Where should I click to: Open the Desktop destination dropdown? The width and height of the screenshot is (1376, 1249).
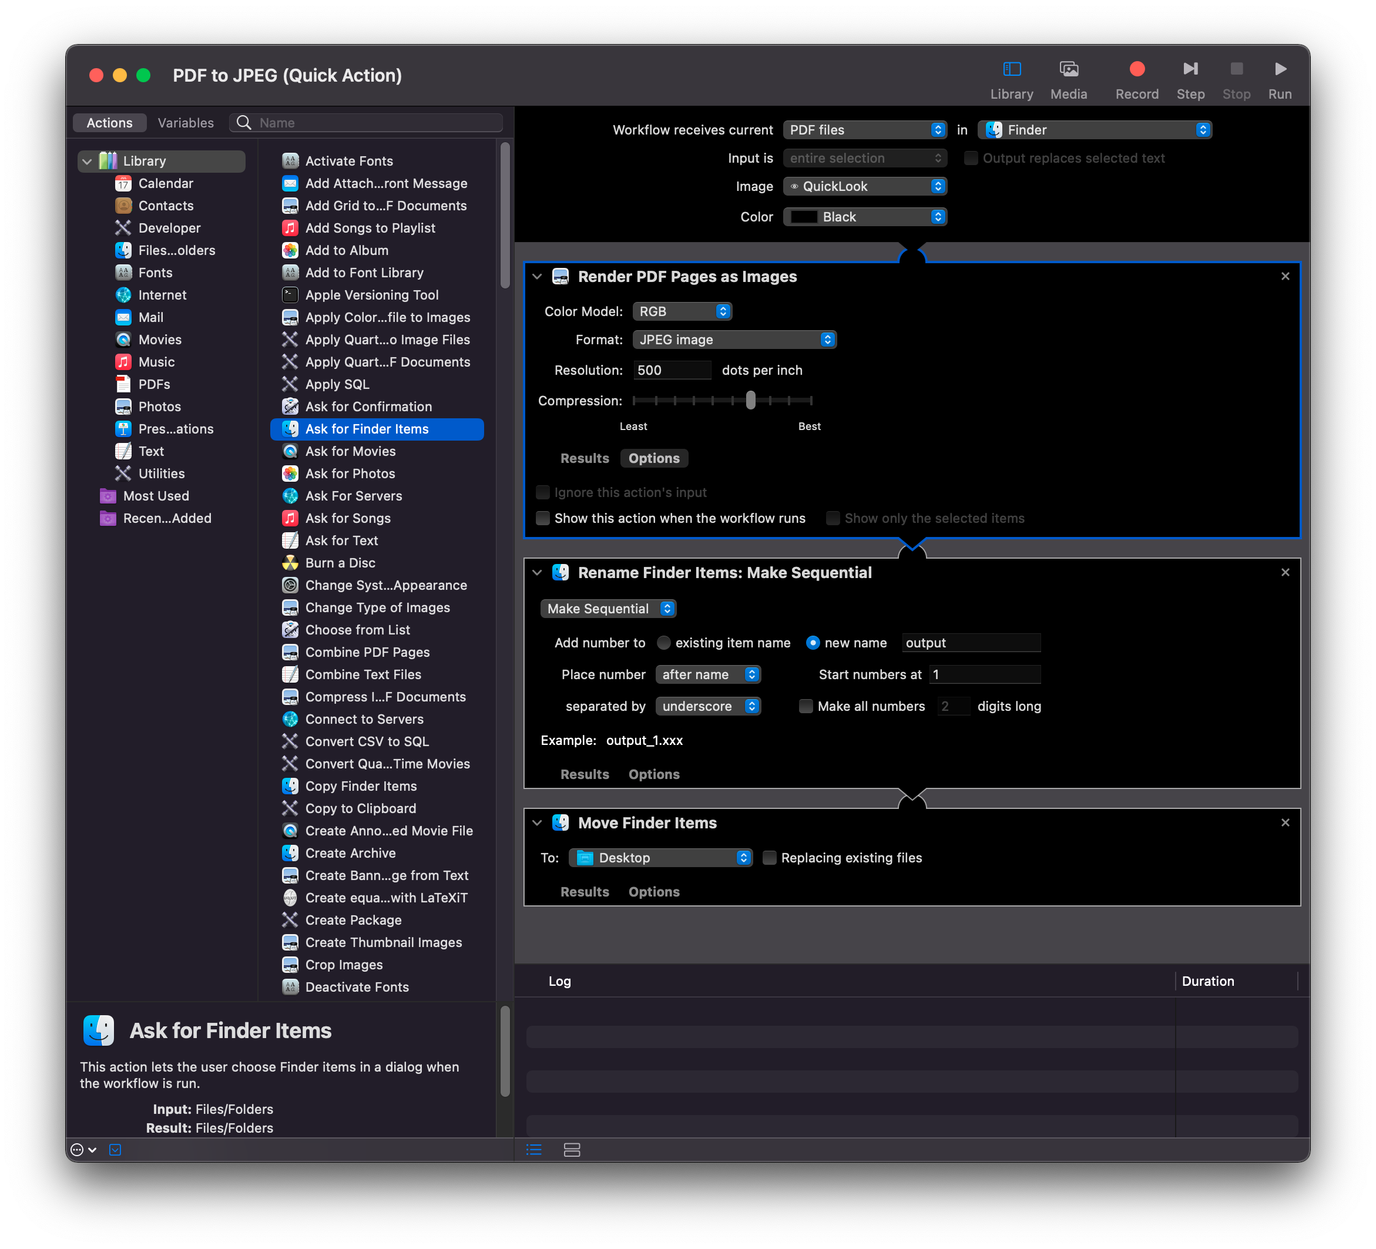point(661,858)
